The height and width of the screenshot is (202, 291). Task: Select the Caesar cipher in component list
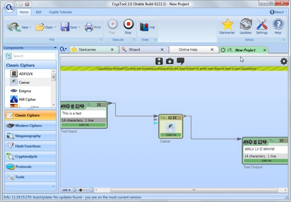pos(24,82)
